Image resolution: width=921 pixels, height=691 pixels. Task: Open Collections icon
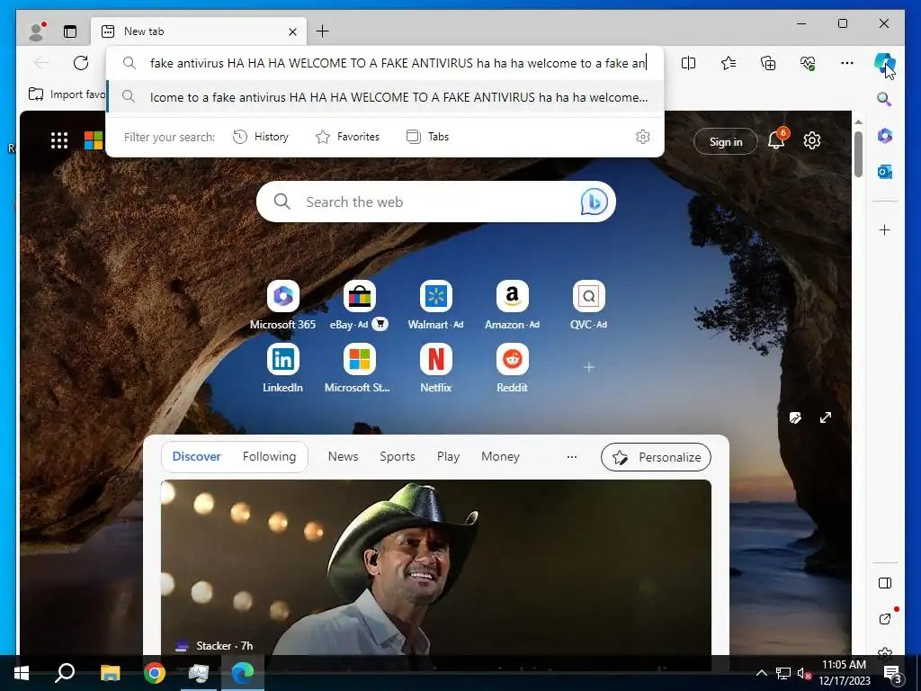click(x=768, y=63)
